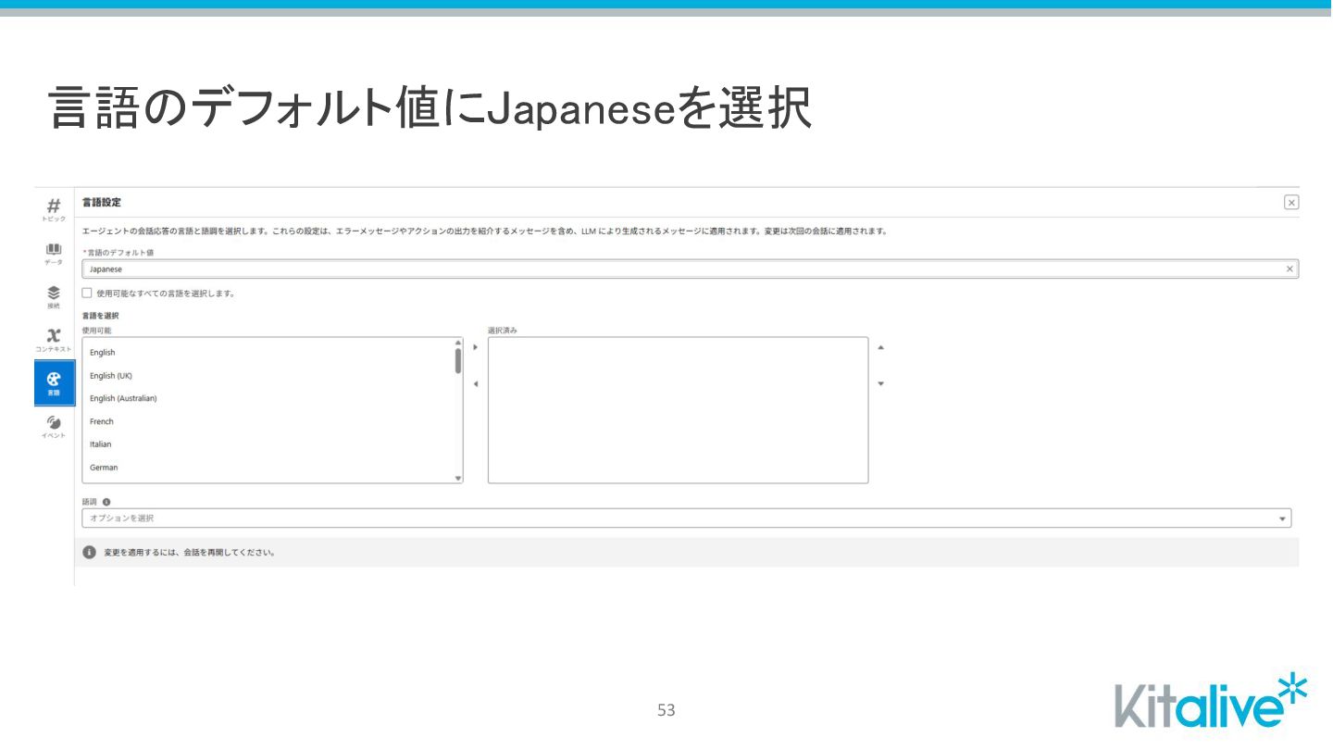Click the info icon in the 変更を適用する notice
Image resolution: width=1333 pixels, height=750 pixels.
(90, 553)
